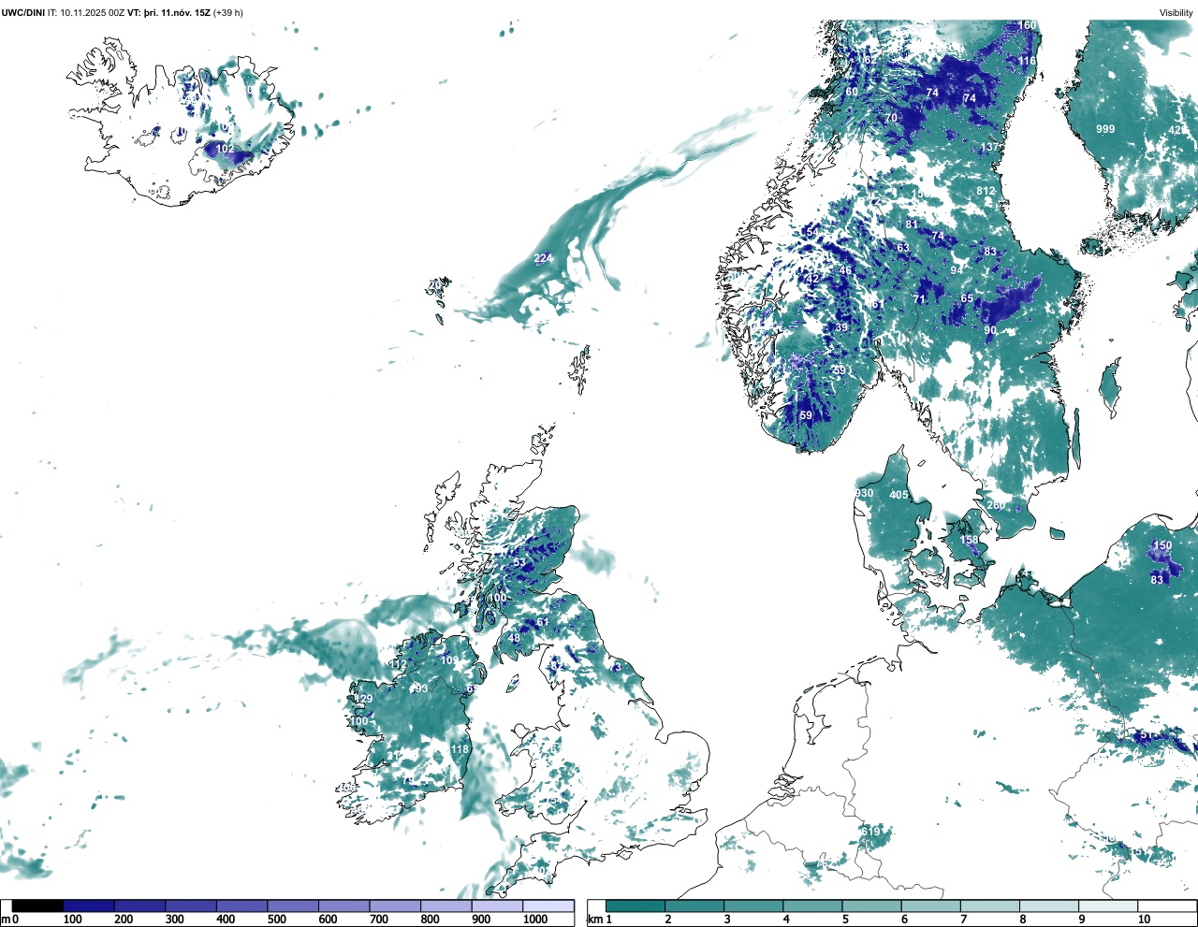Click the '129' value in western Ireland
The image size is (1198, 927).
[363, 699]
